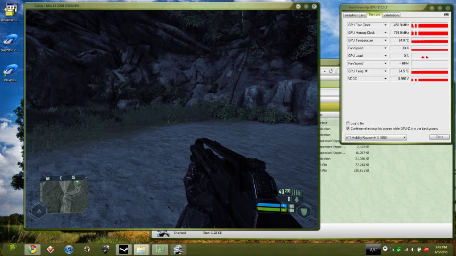The height and width of the screenshot is (256, 456).
Task: Switch to the Crysis taskbar button
Action: pos(178,249)
